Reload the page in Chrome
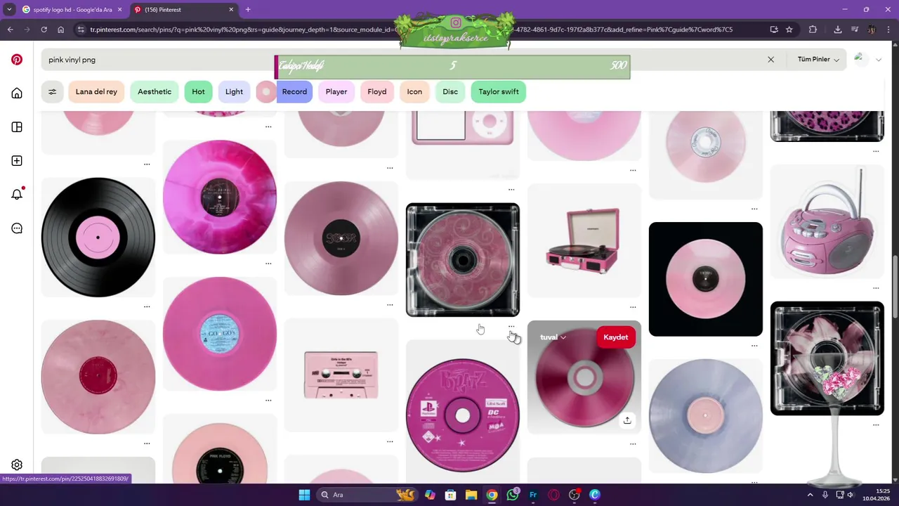The width and height of the screenshot is (899, 506). click(44, 30)
